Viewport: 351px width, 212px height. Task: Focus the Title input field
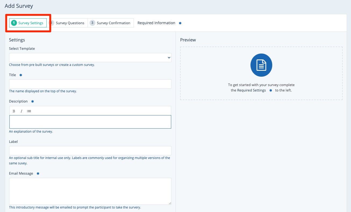click(x=90, y=84)
